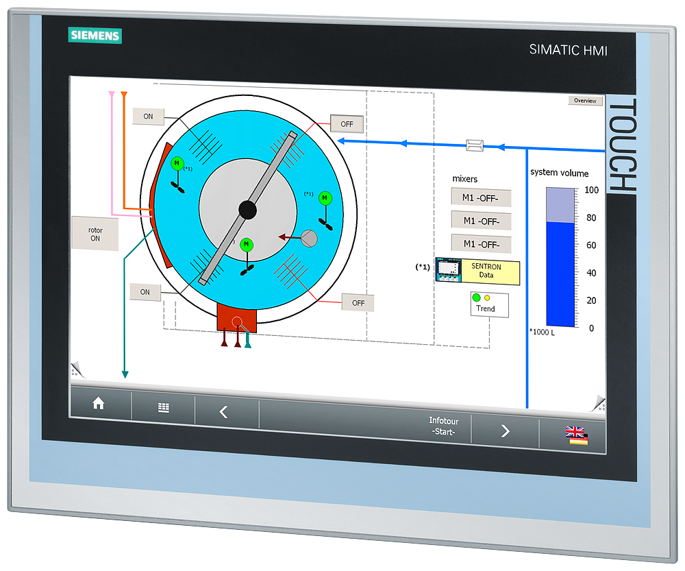
Task: Click the system volume level bar
Action: (559, 257)
